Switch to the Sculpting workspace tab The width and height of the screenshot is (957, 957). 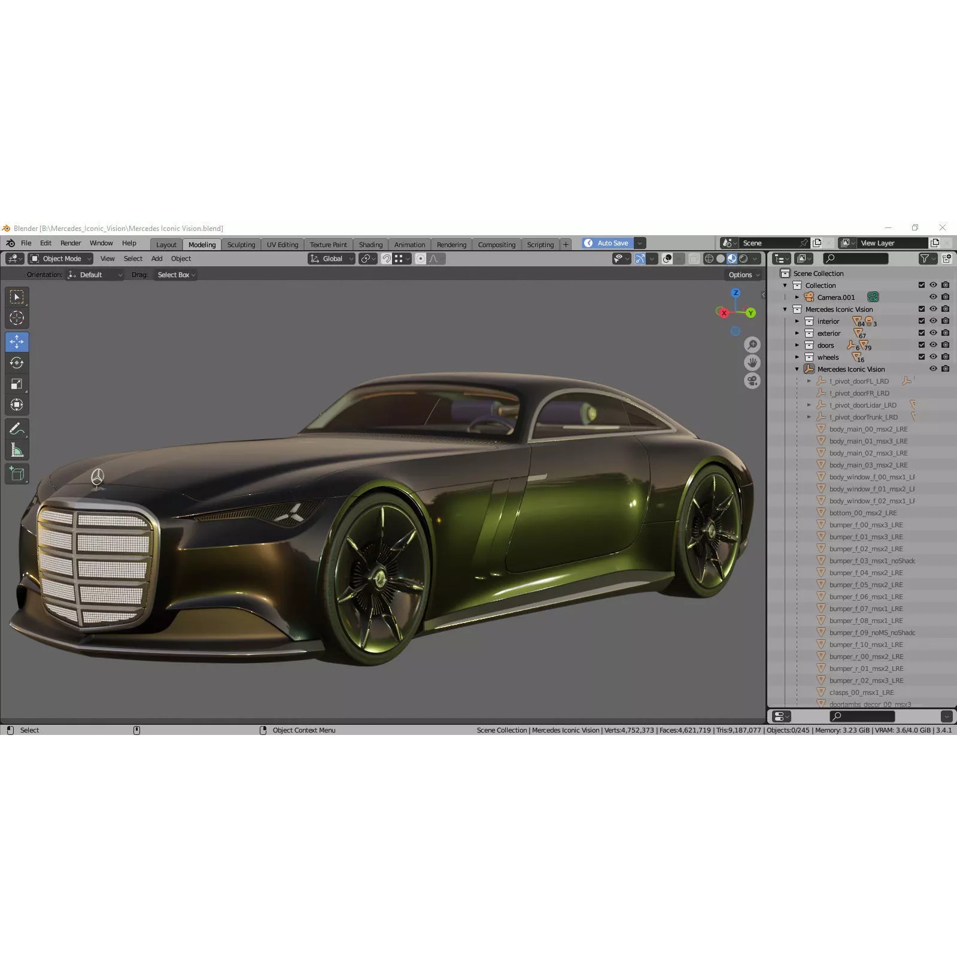pos(241,245)
